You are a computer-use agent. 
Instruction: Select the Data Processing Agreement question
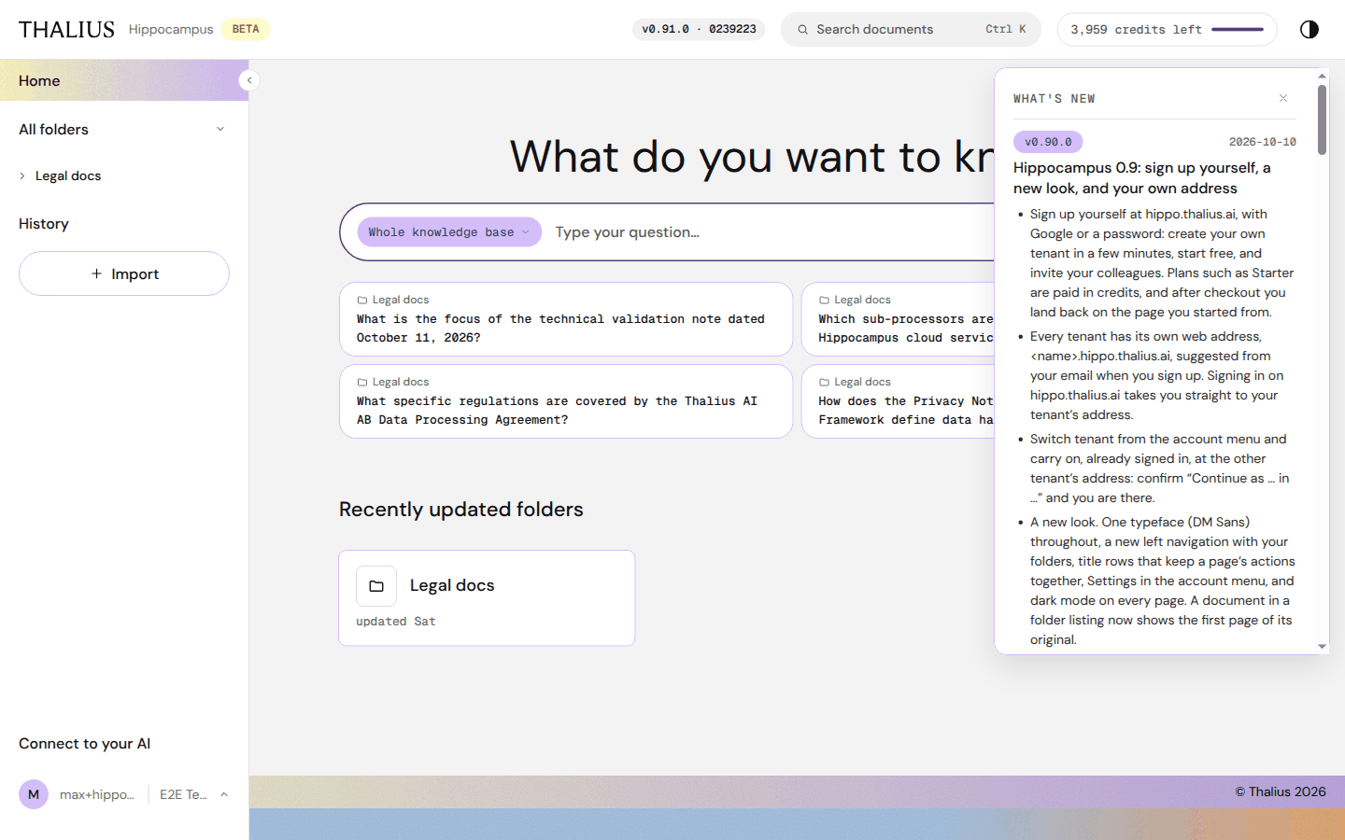(566, 401)
